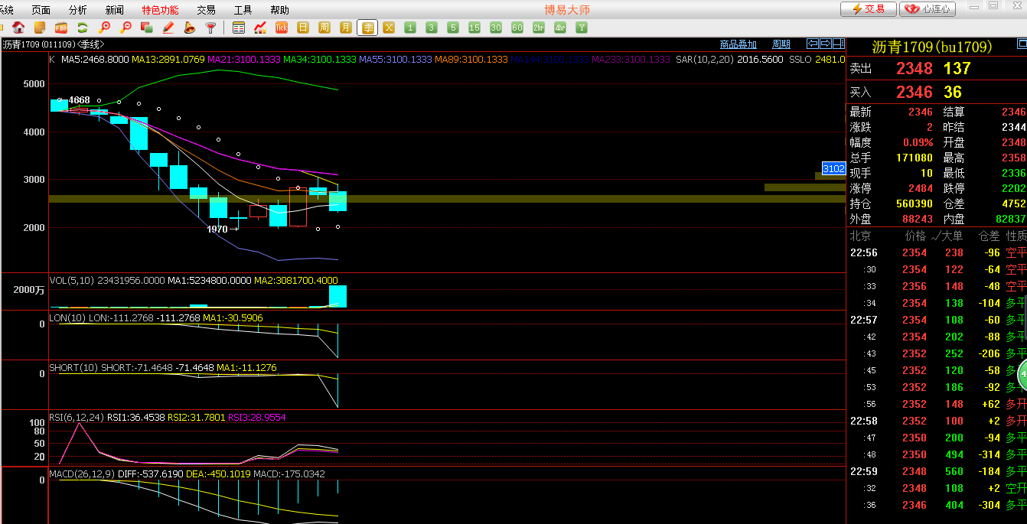Viewport: 1027px width, 524px height.
Task: Click the MA5:2468.8000 indicator label
Action: pos(95,59)
